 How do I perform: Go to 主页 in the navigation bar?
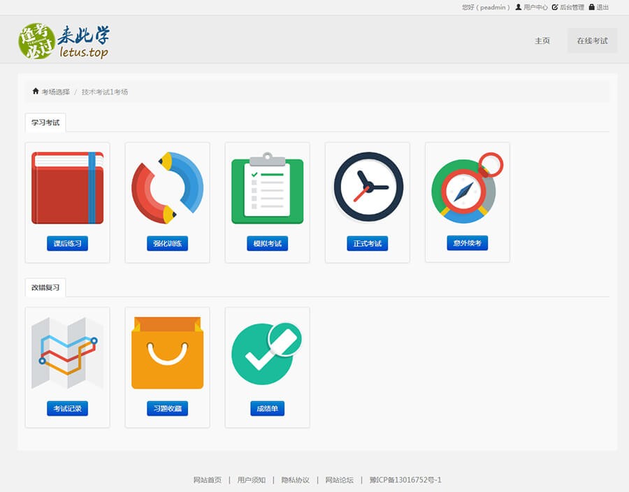(x=542, y=41)
